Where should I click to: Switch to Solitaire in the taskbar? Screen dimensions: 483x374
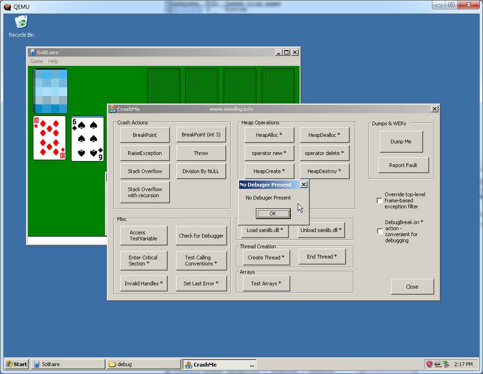tap(68, 364)
